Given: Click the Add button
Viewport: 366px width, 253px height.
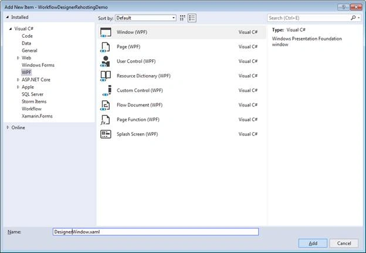Looking at the screenshot, I should (x=313, y=244).
